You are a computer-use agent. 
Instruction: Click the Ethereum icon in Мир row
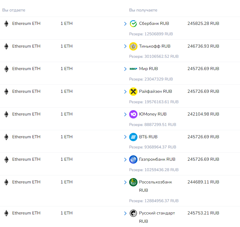point(6,69)
